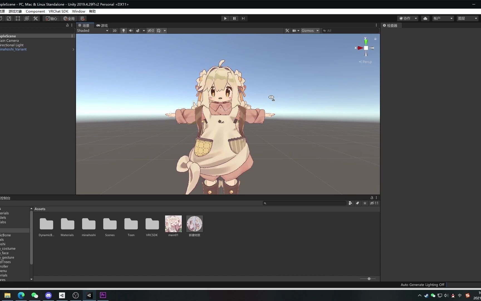This screenshot has width=481, height=301.
Task: Toggle scene grid visibility icon
Action: pos(159,31)
